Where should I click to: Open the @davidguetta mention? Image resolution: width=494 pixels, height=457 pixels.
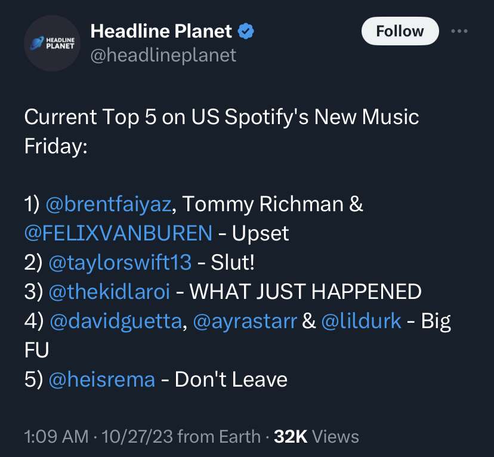pyautogui.click(x=116, y=321)
